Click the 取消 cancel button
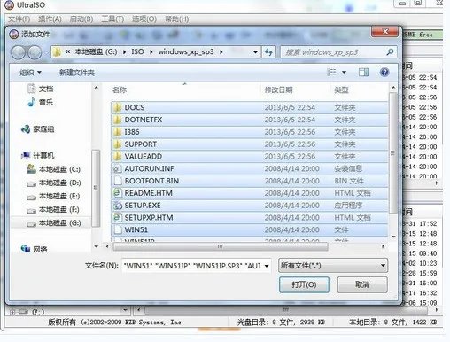 coord(362,284)
